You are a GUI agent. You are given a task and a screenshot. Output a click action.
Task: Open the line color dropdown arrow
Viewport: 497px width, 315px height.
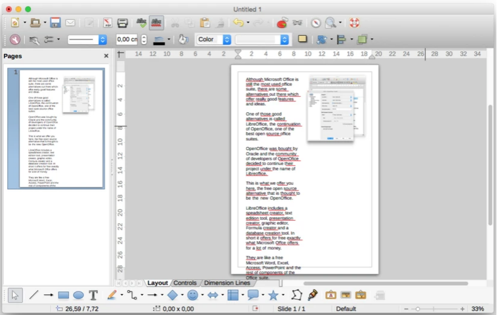[x=169, y=39]
